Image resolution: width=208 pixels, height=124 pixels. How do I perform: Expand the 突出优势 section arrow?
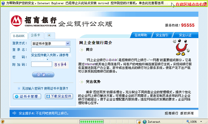(x=82, y=82)
